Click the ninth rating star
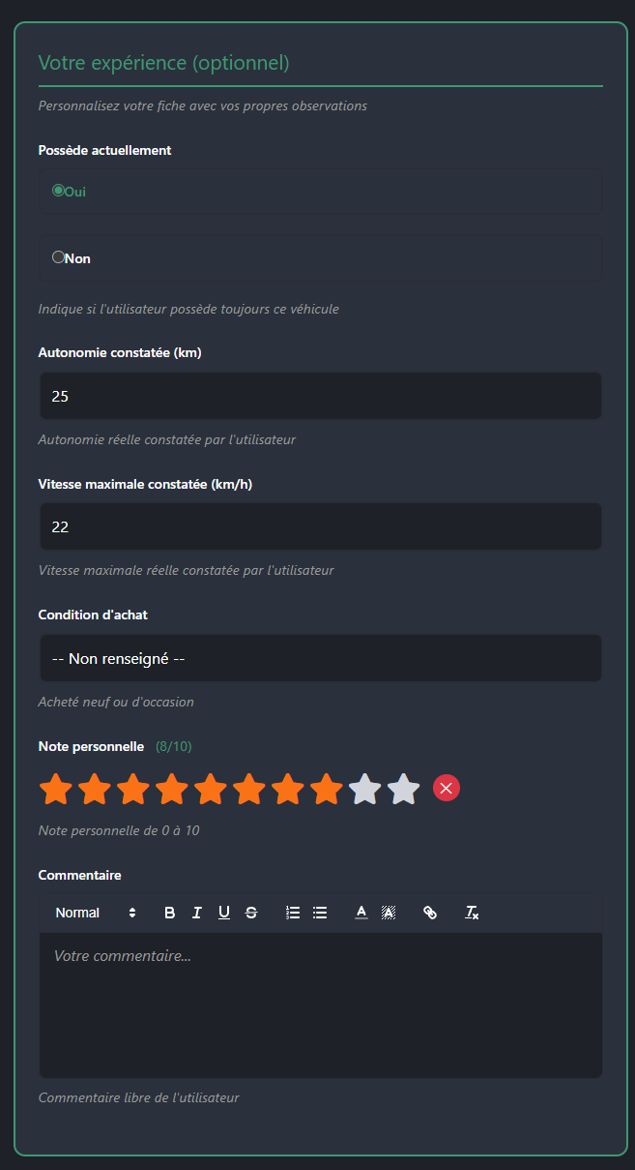Image resolution: width=635 pixels, height=1170 pixels. pos(365,790)
